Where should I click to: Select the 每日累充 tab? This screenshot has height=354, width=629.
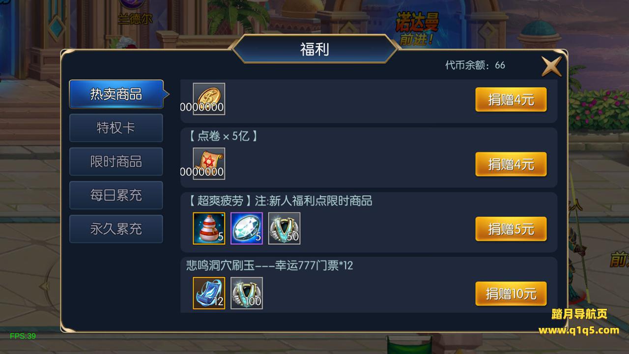116,195
